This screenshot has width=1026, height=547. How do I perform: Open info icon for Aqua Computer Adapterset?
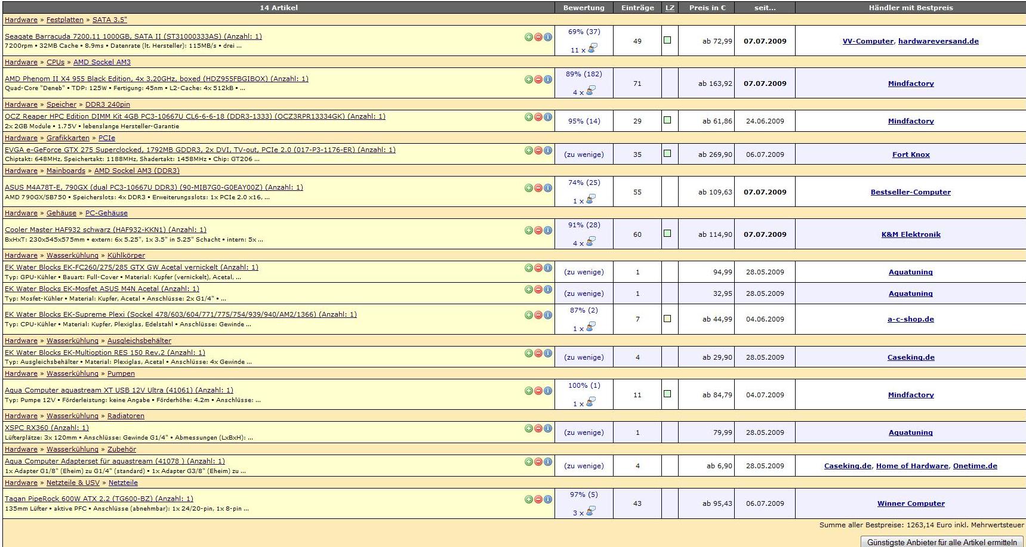(x=548, y=462)
